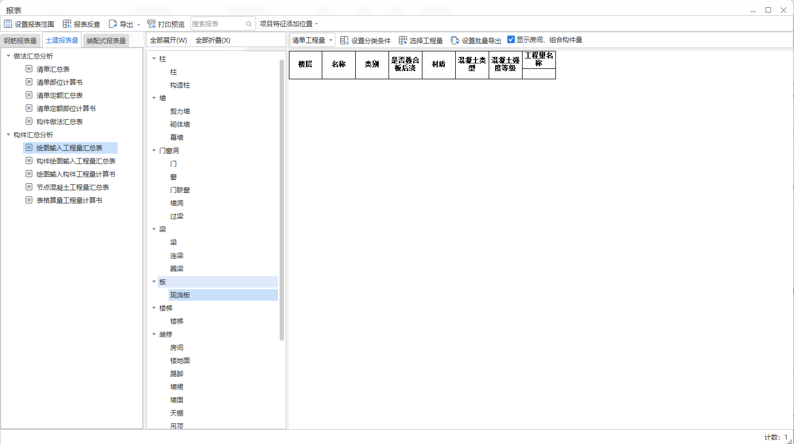Click the document icon beside 清单汇总表
This screenshot has height=444, width=794.
point(29,69)
